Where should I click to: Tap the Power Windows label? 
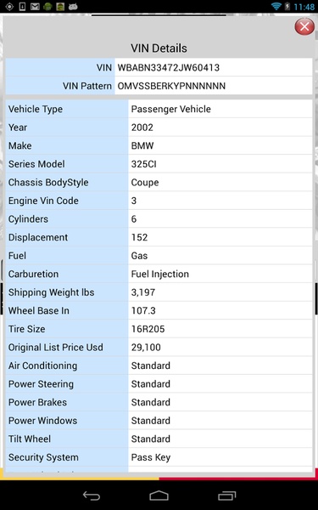[43, 421]
